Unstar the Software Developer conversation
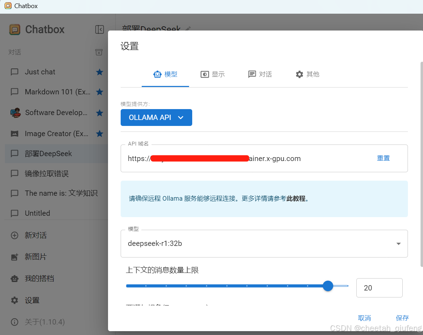Viewport: 423px width, 335px height. 100,113
